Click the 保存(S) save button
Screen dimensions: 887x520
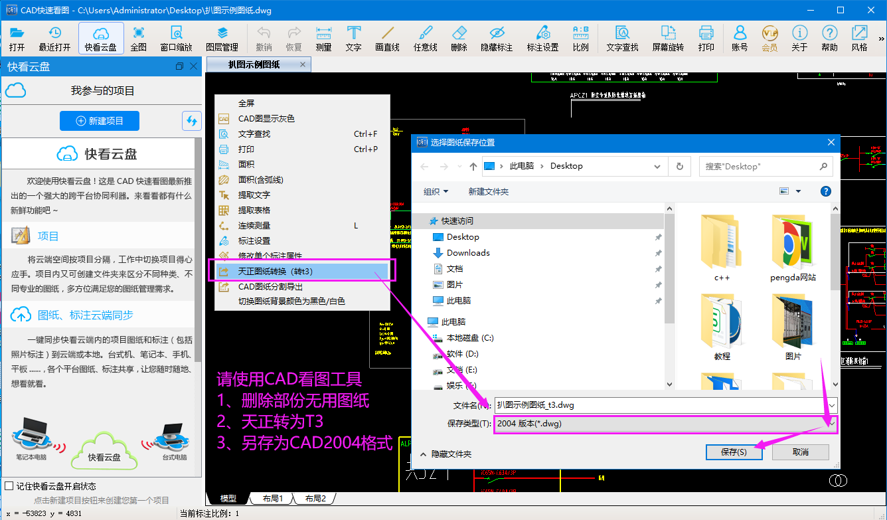[734, 452]
